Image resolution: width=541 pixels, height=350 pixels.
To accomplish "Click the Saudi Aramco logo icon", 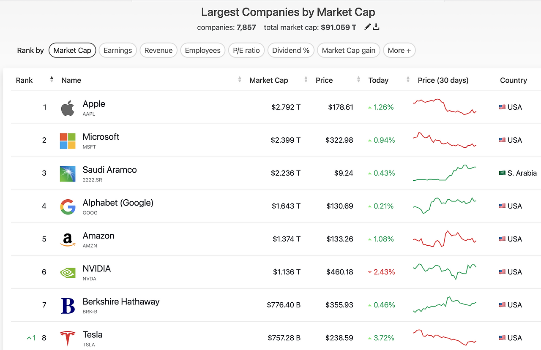I will (x=68, y=174).
